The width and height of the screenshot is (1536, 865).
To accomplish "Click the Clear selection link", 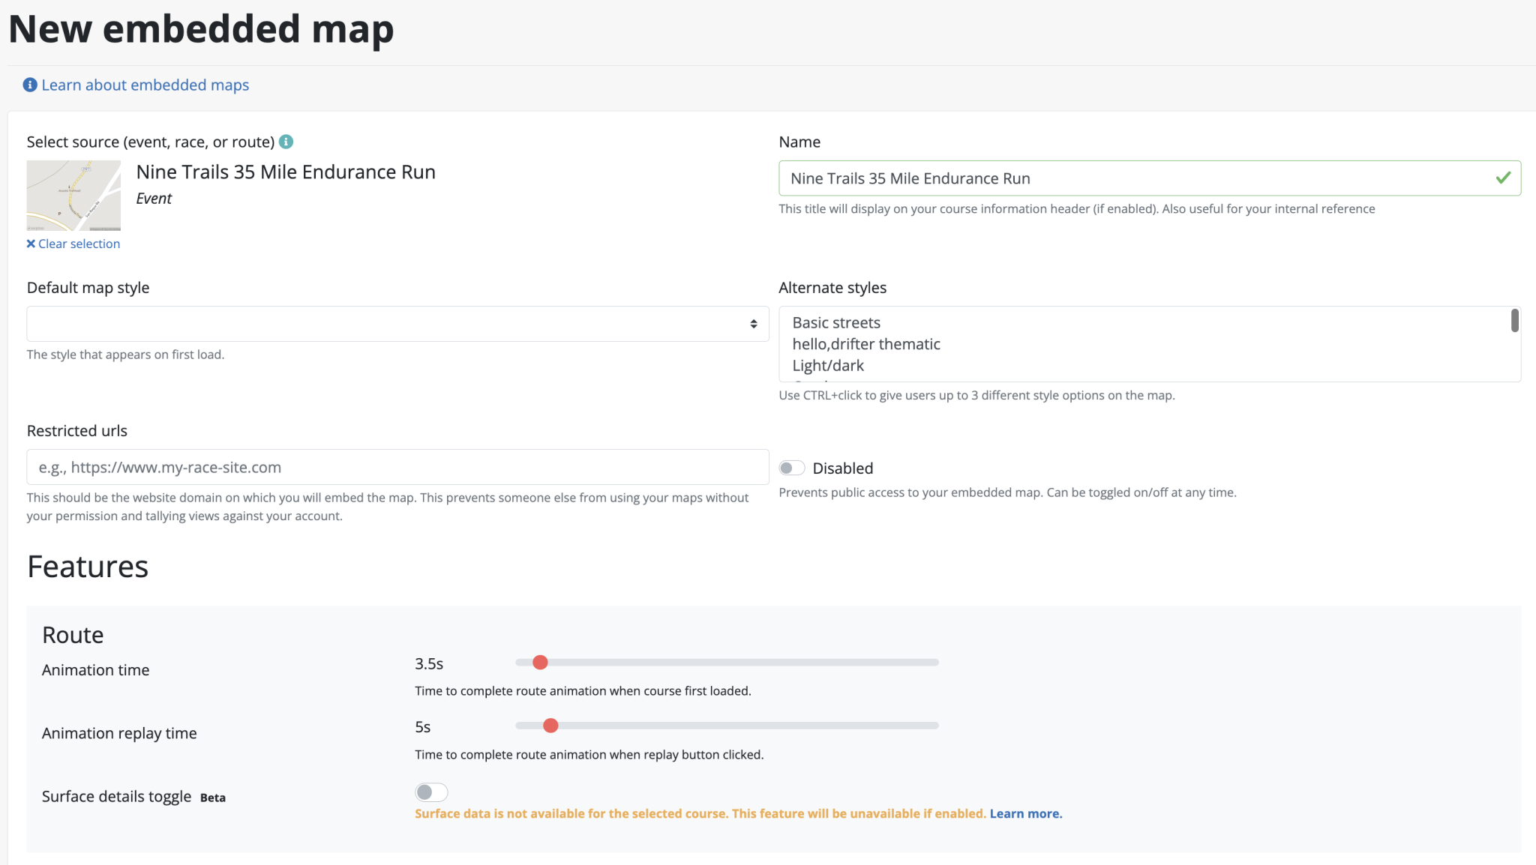I will pyautogui.click(x=79, y=244).
